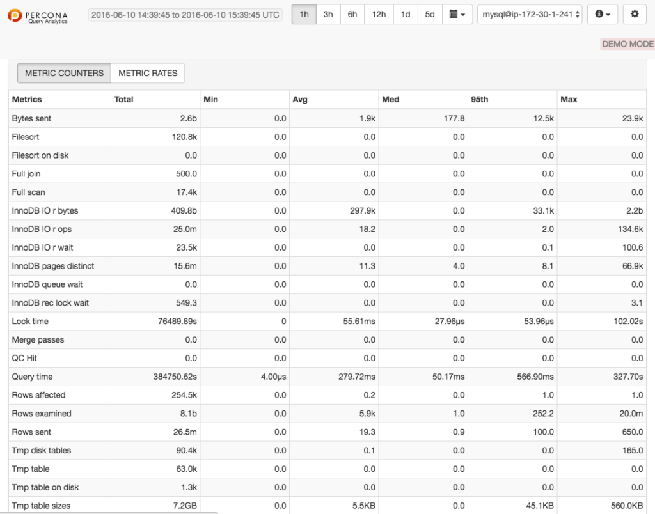This screenshot has height=514, width=655.
Task: Open the calendar date picker icon
Action: (452, 14)
